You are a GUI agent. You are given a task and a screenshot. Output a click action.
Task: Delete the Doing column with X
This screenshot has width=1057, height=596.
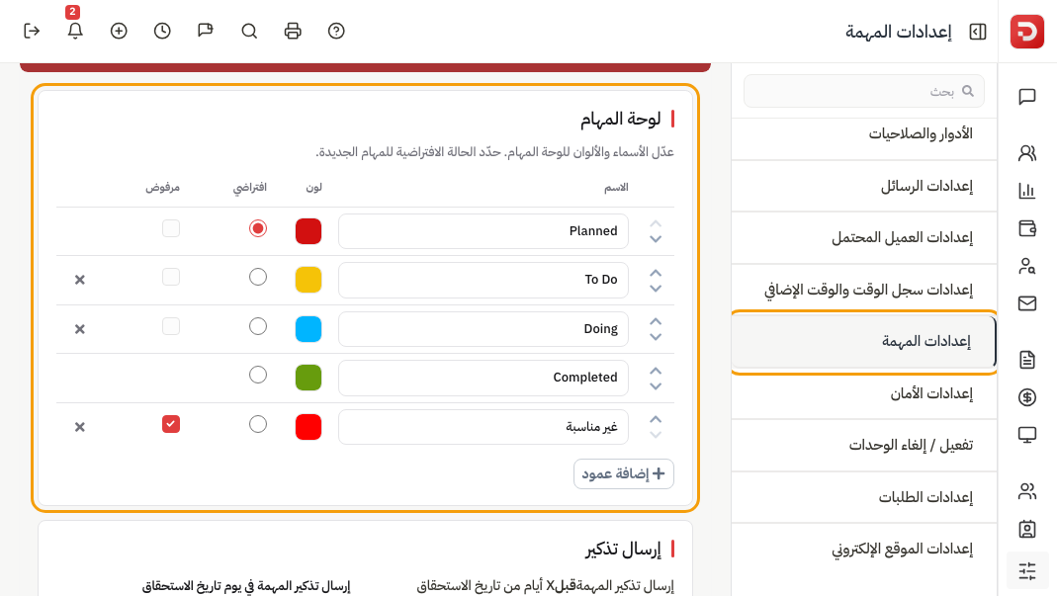(x=79, y=329)
